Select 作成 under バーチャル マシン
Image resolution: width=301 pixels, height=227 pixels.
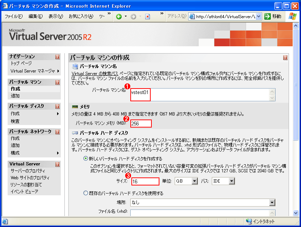15,89
